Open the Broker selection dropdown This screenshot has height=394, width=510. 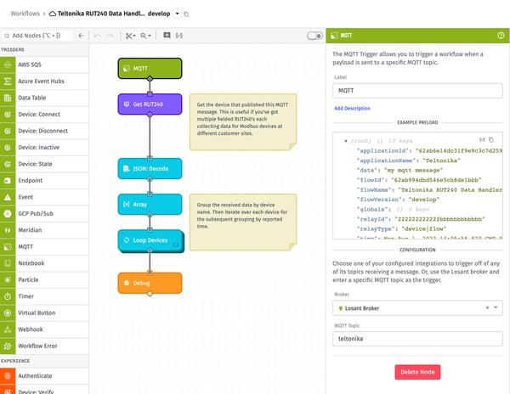(x=496, y=307)
